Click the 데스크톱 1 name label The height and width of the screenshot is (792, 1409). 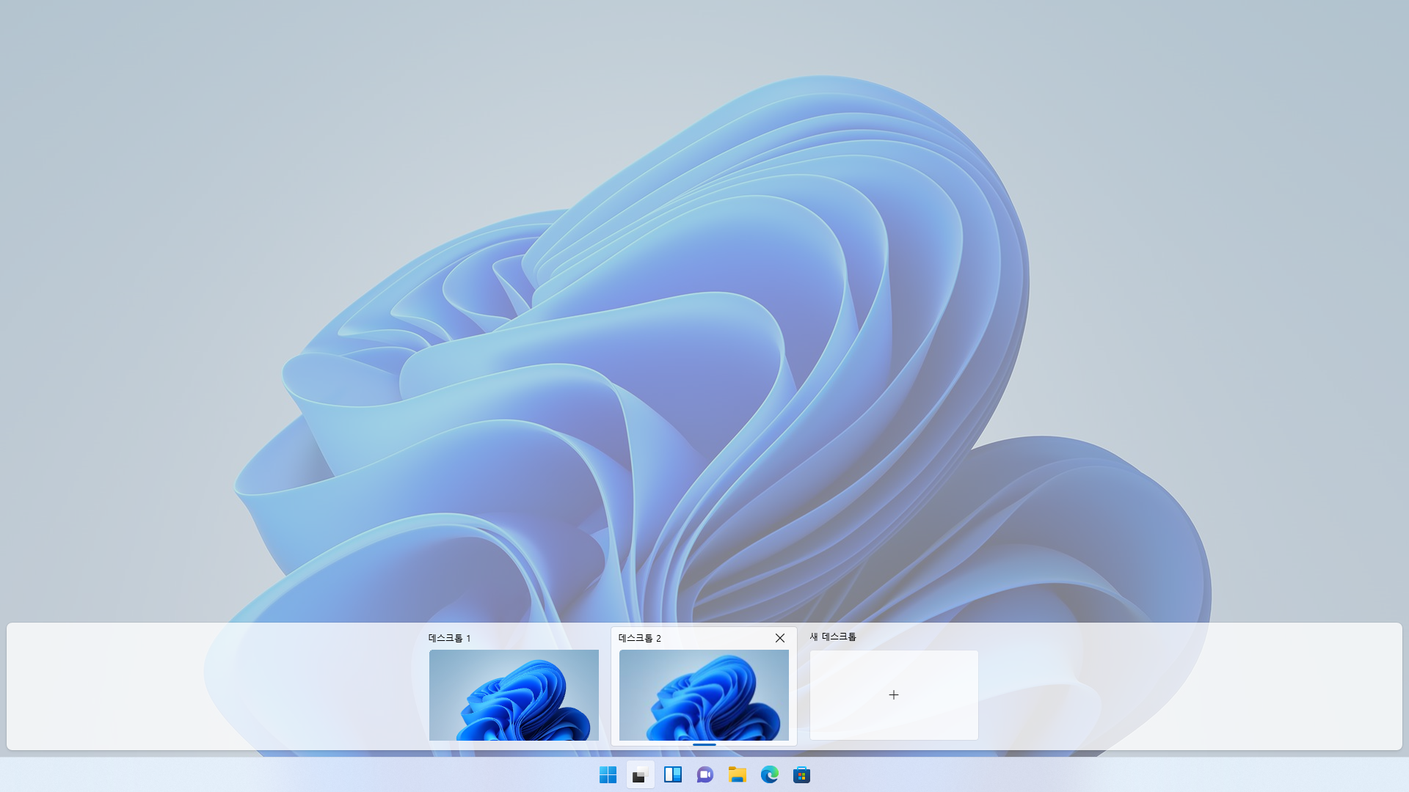click(449, 638)
